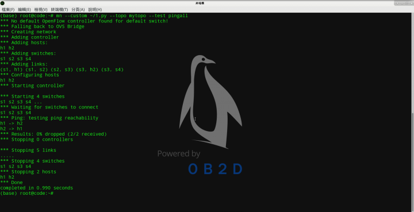Maximize the terminal window
The width and height of the screenshot is (414, 212).
[x=407, y=3]
